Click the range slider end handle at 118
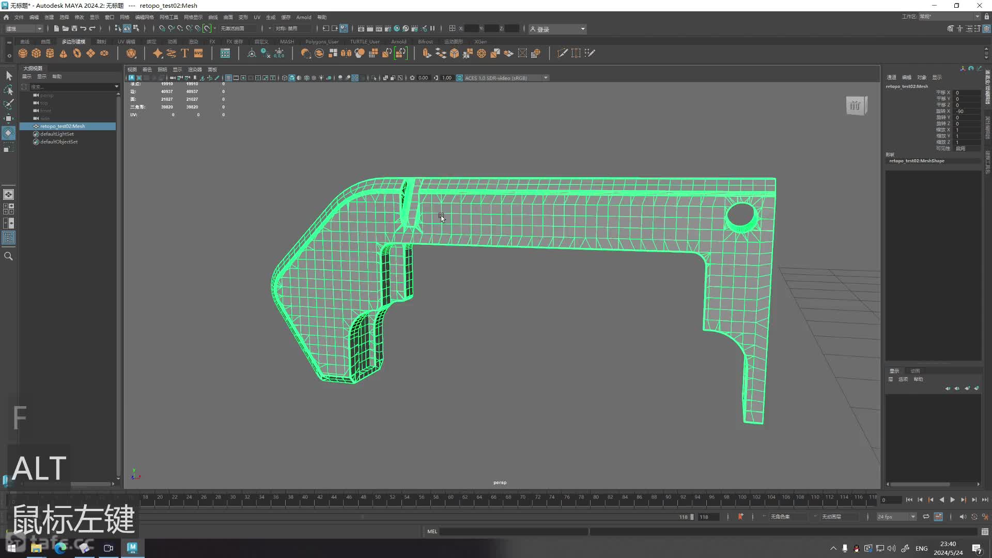Screen dimensions: 992x558 691,517
